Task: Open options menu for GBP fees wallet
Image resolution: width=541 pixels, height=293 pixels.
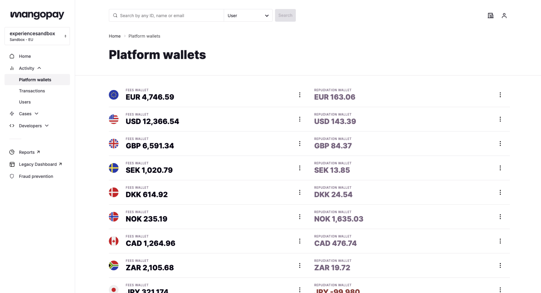Action: (300, 143)
